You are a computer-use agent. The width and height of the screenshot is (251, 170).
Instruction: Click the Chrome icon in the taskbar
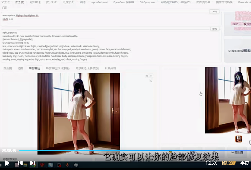point(34,165)
